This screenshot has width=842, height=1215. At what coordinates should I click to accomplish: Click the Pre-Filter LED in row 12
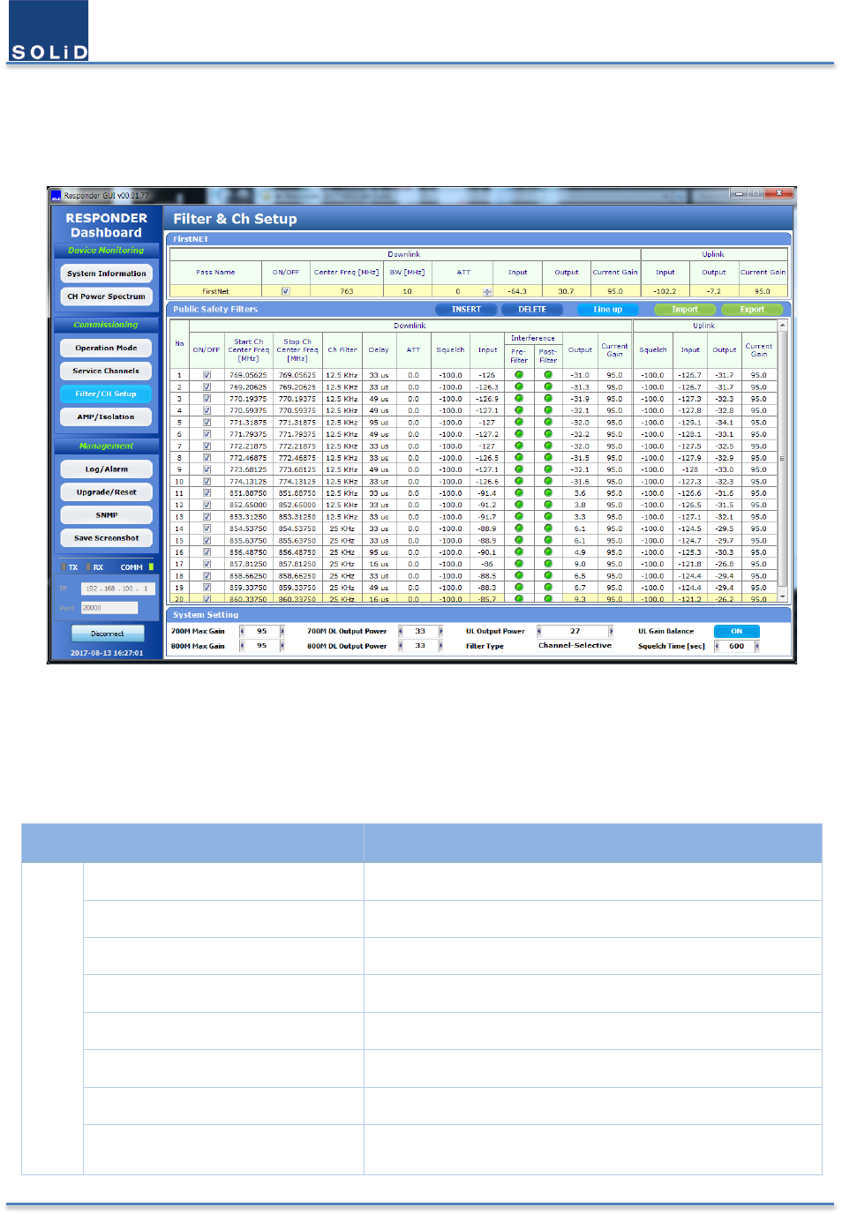[x=519, y=505]
